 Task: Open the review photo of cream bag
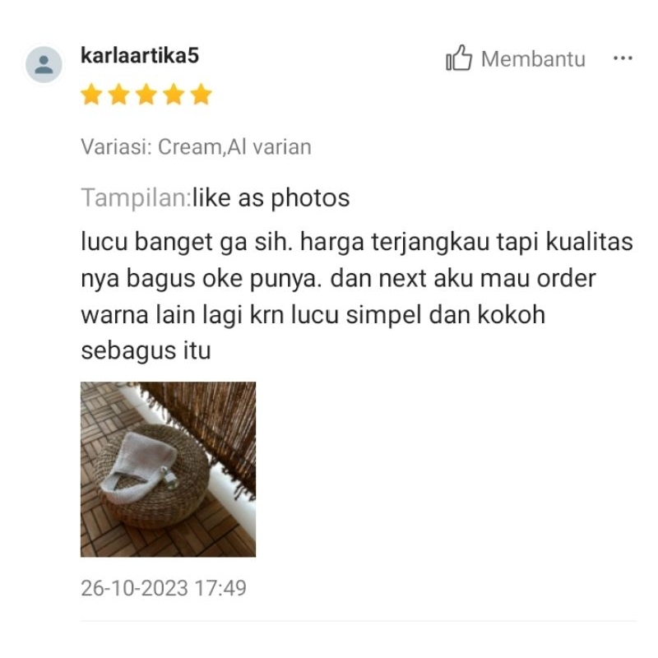[x=168, y=469]
